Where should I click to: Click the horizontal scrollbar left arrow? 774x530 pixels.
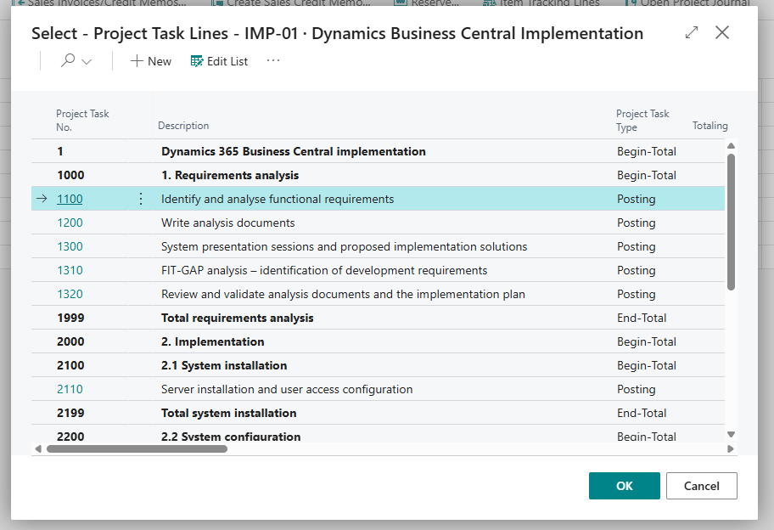coord(38,449)
